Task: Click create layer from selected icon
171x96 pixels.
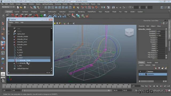Action: pos(166,68)
